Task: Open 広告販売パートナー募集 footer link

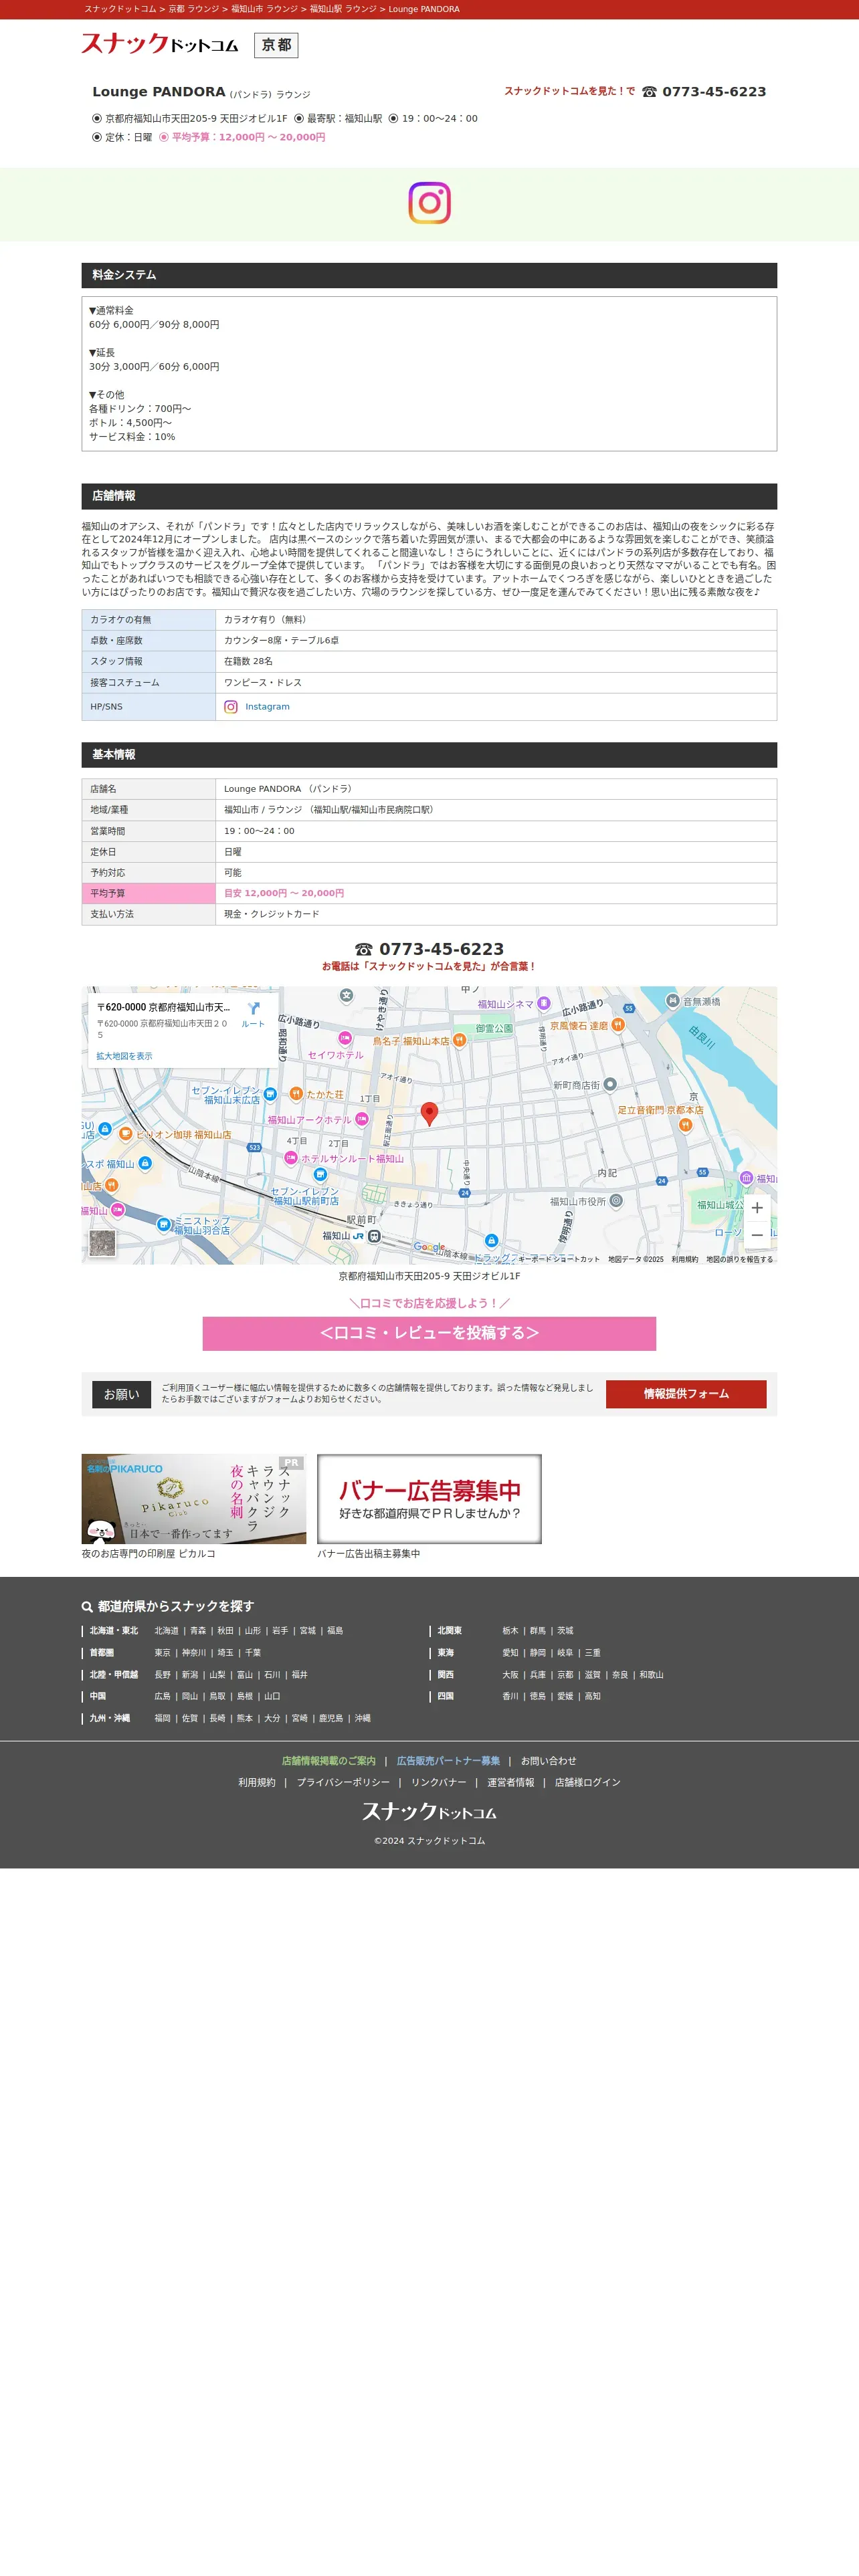Action: point(448,1761)
